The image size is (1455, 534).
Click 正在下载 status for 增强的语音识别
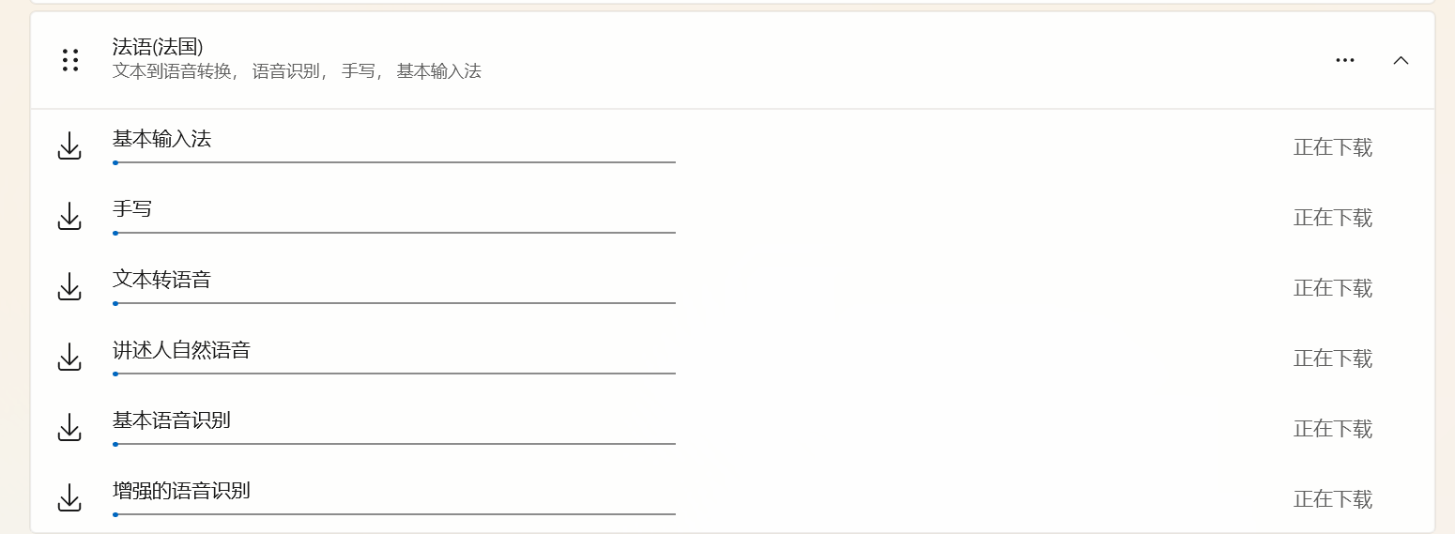click(x=1333, y=499)
